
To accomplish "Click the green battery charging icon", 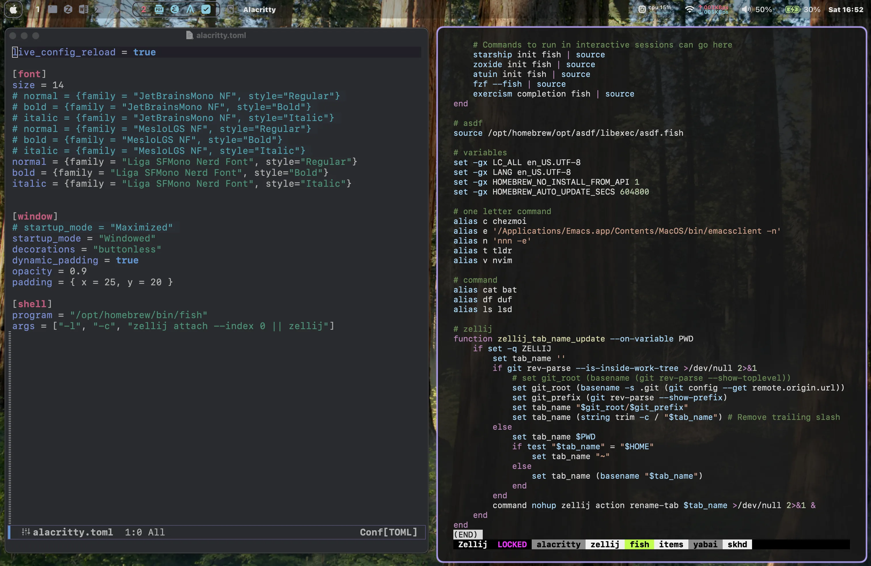I will pos(793,10).
